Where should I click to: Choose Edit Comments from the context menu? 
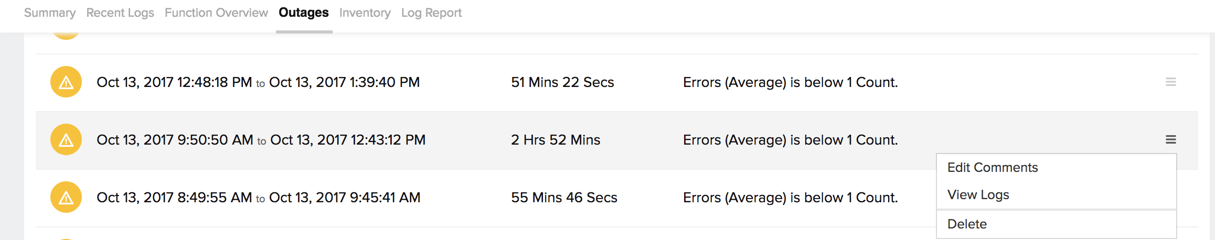[x=992, y=168]
